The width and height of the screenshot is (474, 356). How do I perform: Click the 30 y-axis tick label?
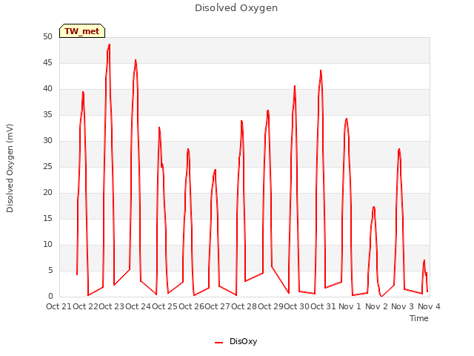pos(47,141)
